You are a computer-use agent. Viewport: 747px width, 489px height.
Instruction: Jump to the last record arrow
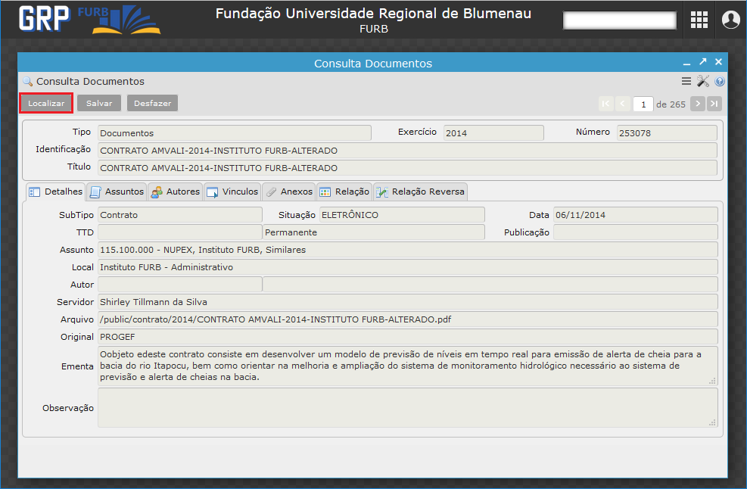pyautogui.click(x=714, y=104)
